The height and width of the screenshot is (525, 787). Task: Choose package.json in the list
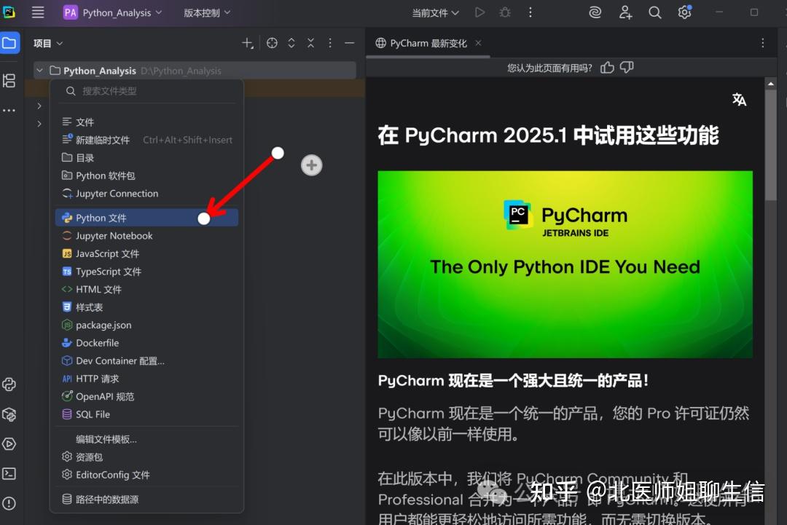(146, 325)
